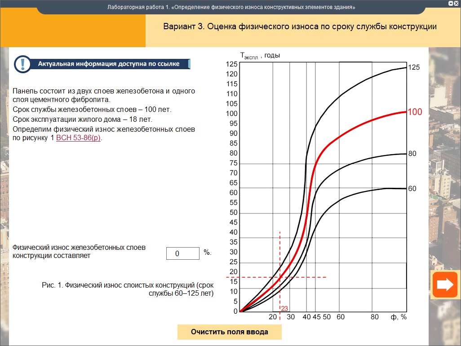Select the red 100 curve label

coord(415,112)
